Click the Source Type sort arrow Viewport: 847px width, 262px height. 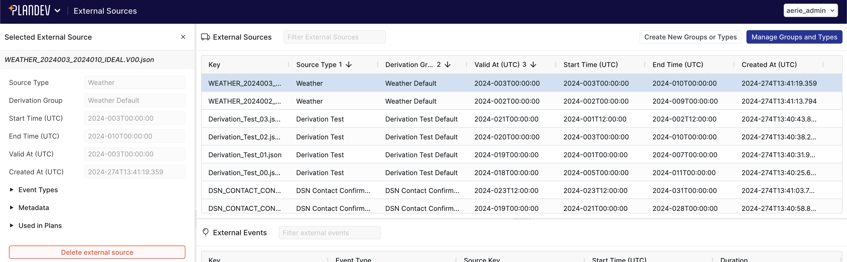tap(349, 65)
